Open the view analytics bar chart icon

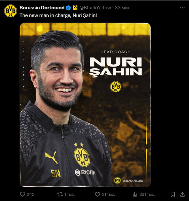(135, 195)
